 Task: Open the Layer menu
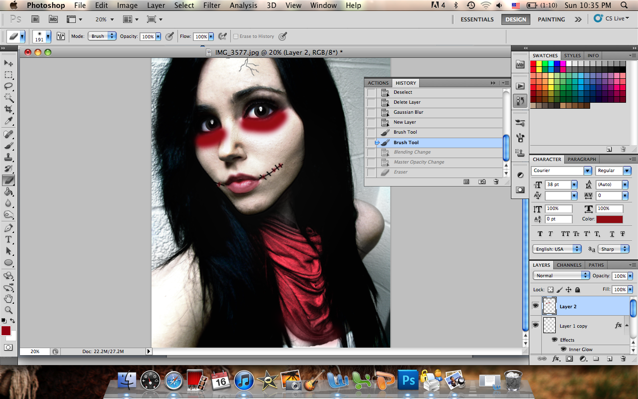point(156,5)
